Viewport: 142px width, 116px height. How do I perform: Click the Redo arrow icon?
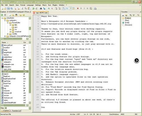[x=37, y=9]
